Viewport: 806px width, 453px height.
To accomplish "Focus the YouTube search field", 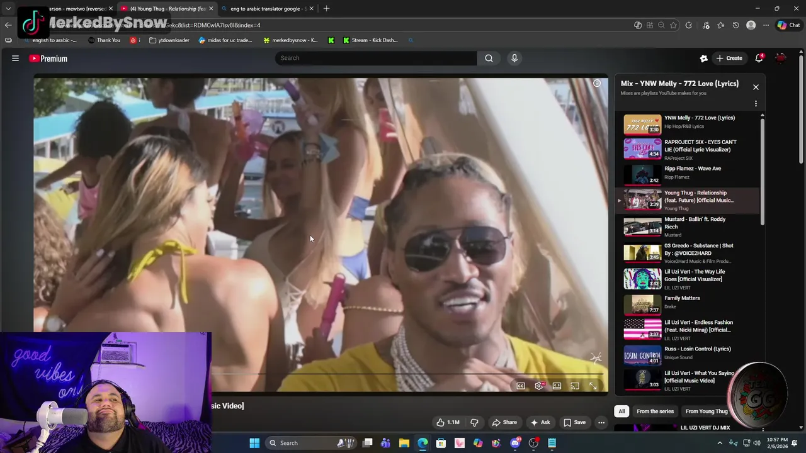I will tap(376, 58).
